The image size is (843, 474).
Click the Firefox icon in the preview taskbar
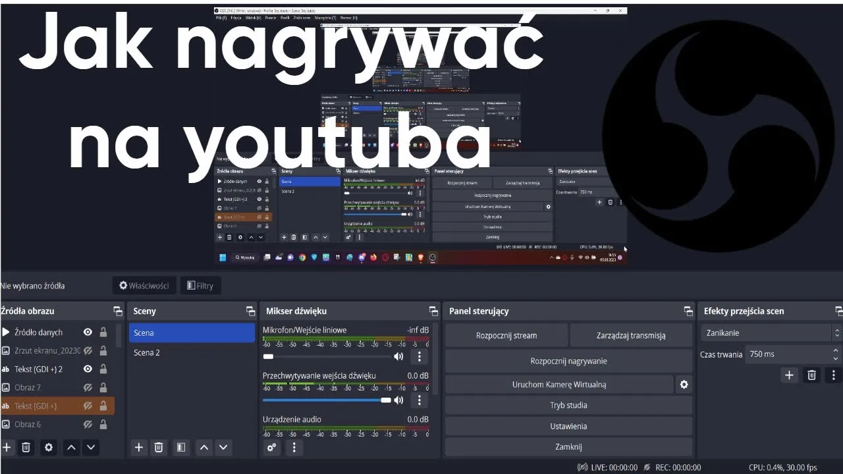click(373, 257)
